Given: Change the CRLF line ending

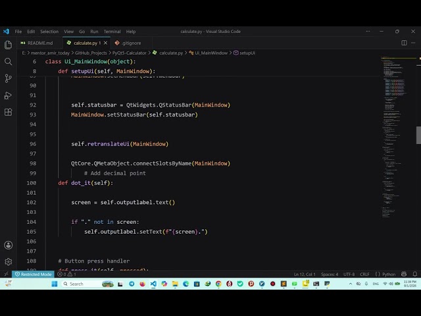Looking at the screenshot, I should click(x=364, y=275).
